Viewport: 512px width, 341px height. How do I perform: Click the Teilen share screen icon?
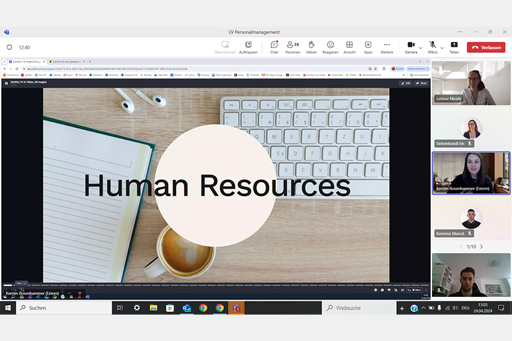pos(454,46)
